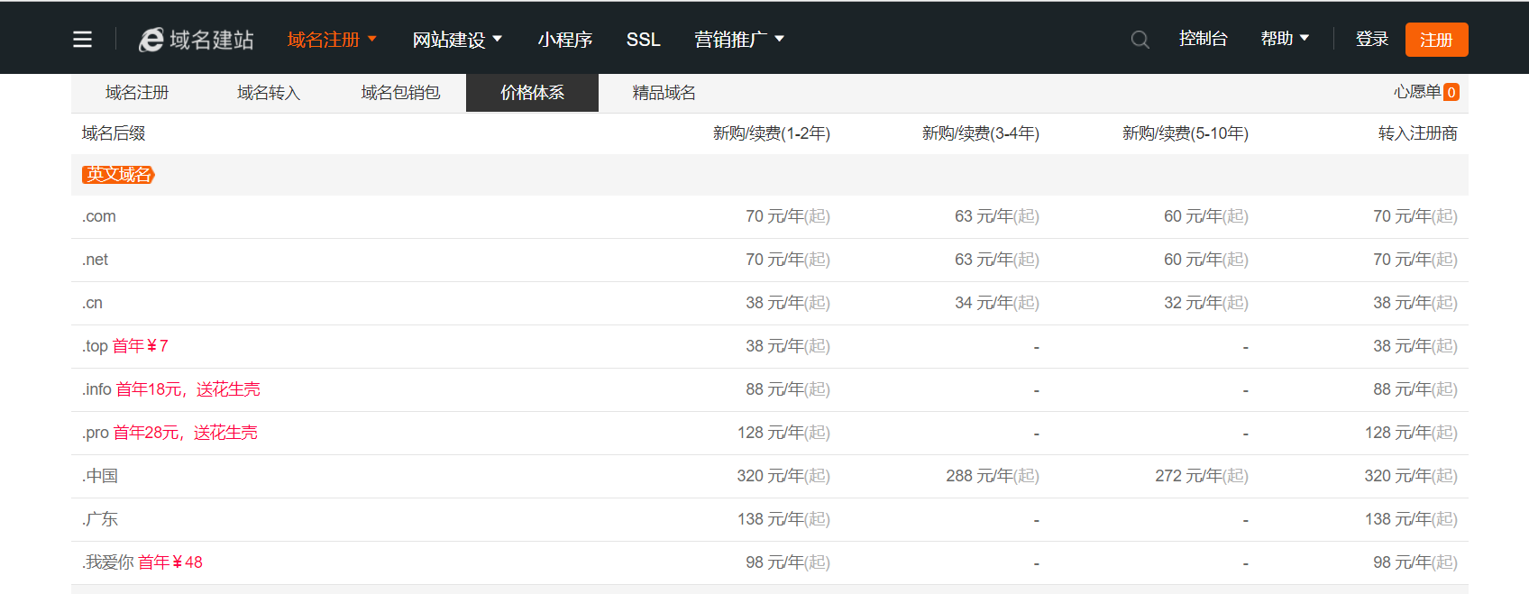
Task: Select the .net domain row label
Action: [96, 260]
